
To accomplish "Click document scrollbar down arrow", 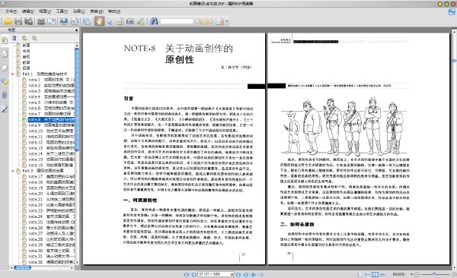I will [x=454, y=267].
